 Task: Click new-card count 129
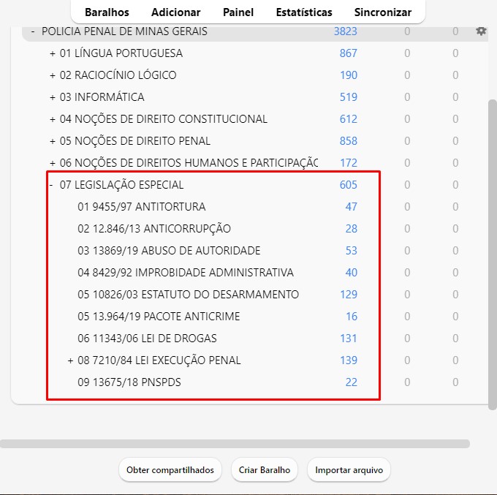(x=349, y=294)
